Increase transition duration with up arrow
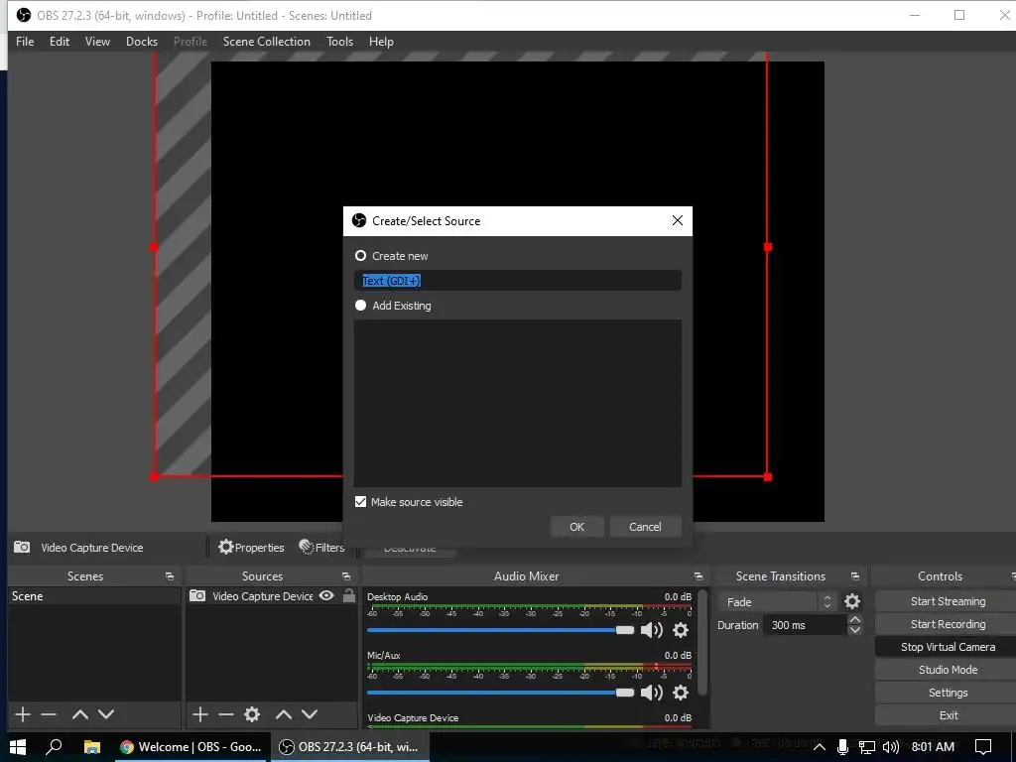Viewport: 1016px width, 762px height. tap(854, 620)
